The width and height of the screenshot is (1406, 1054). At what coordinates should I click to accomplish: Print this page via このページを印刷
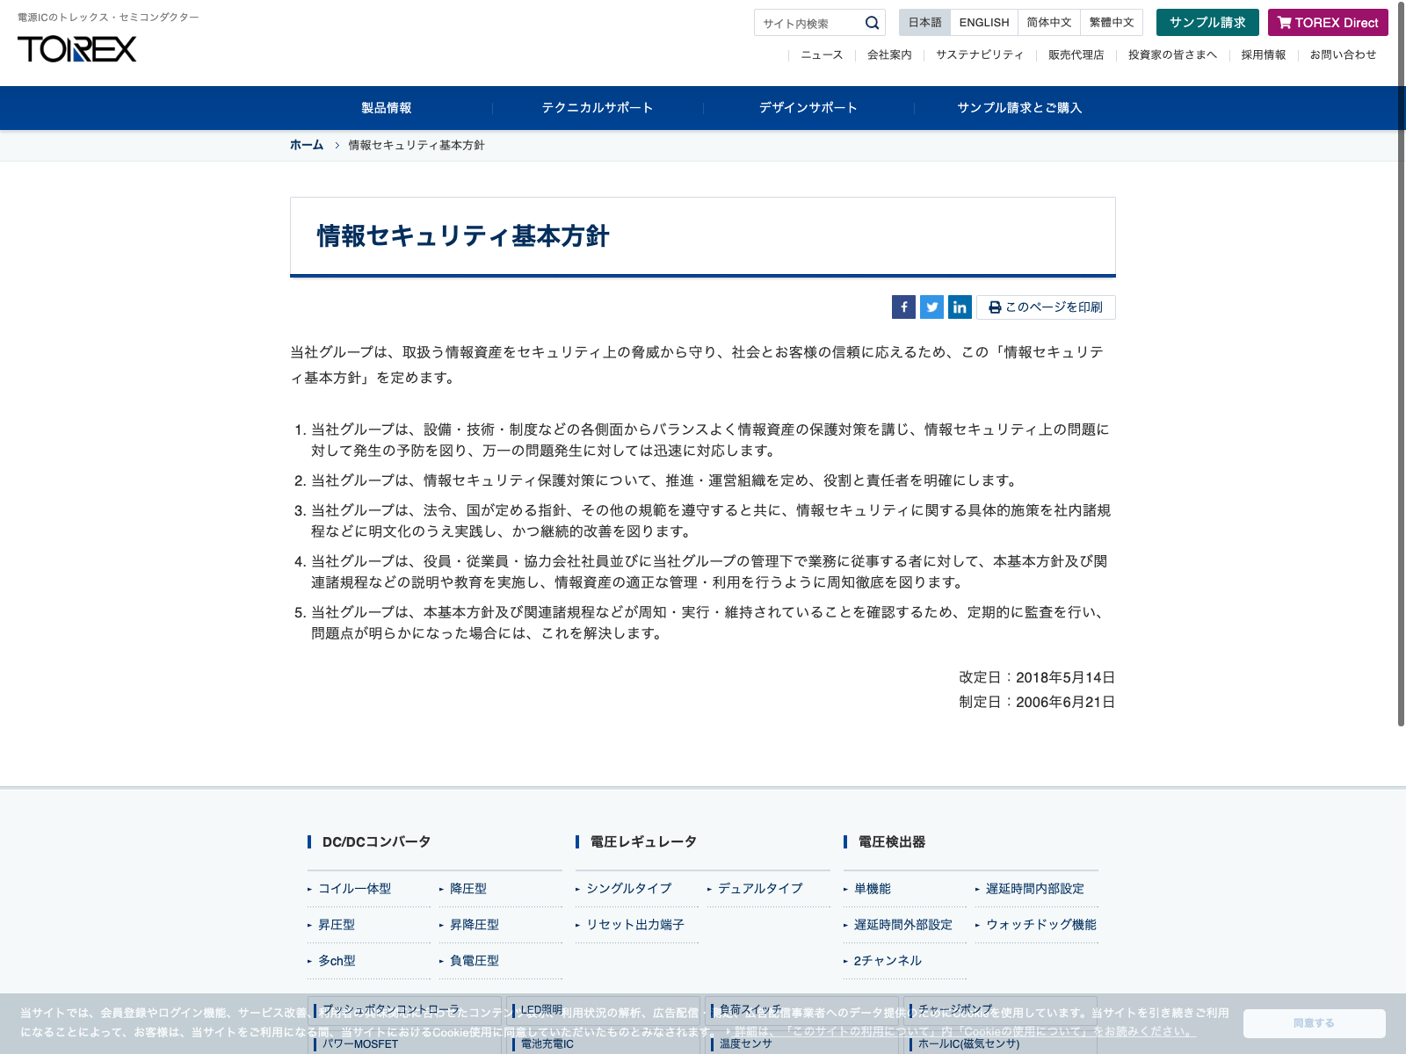(x=1046, y=307)
